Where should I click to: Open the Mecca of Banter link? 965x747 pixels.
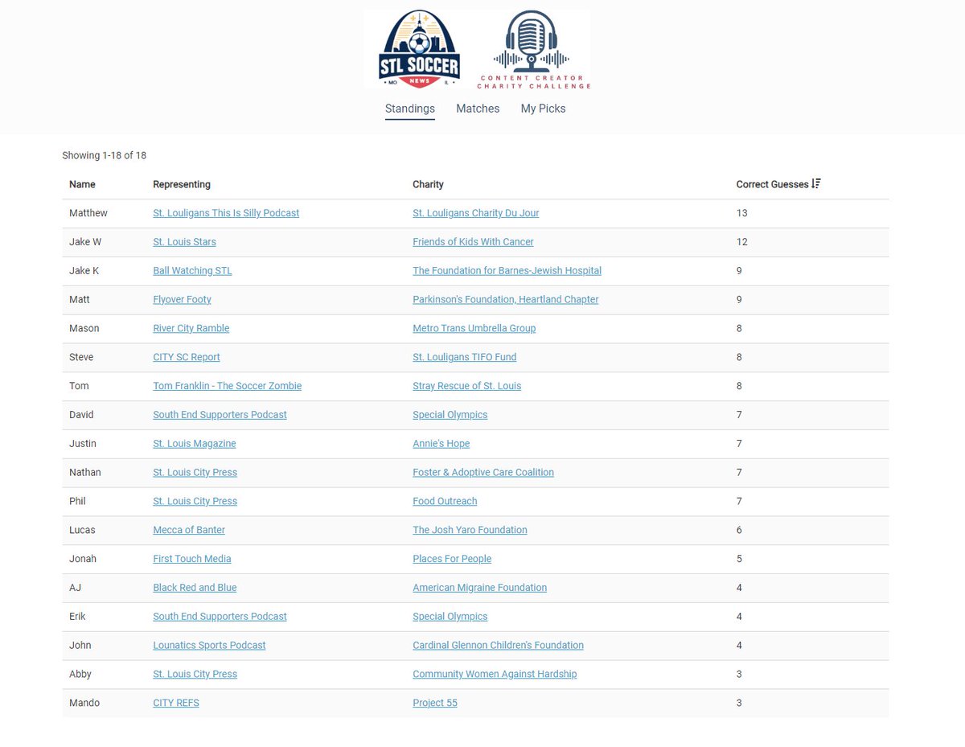189,530
